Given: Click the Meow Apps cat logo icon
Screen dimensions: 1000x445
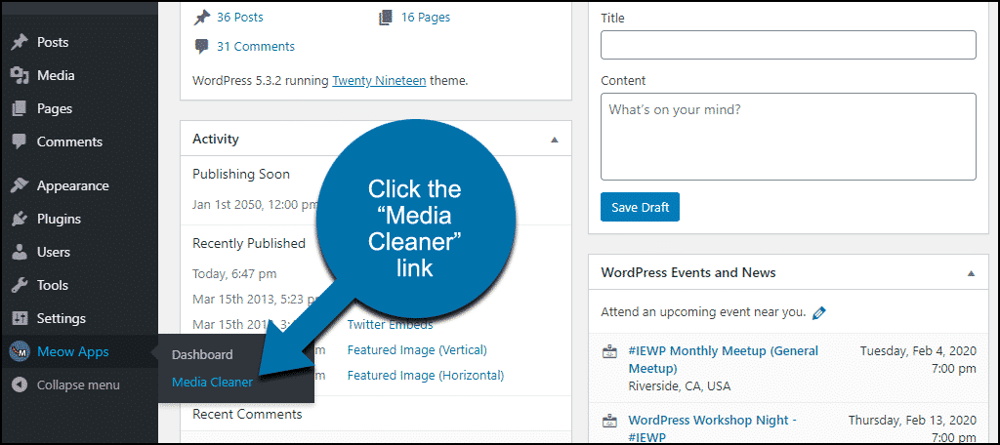Looking at the screenshot, I should click(x=20, y=351).
